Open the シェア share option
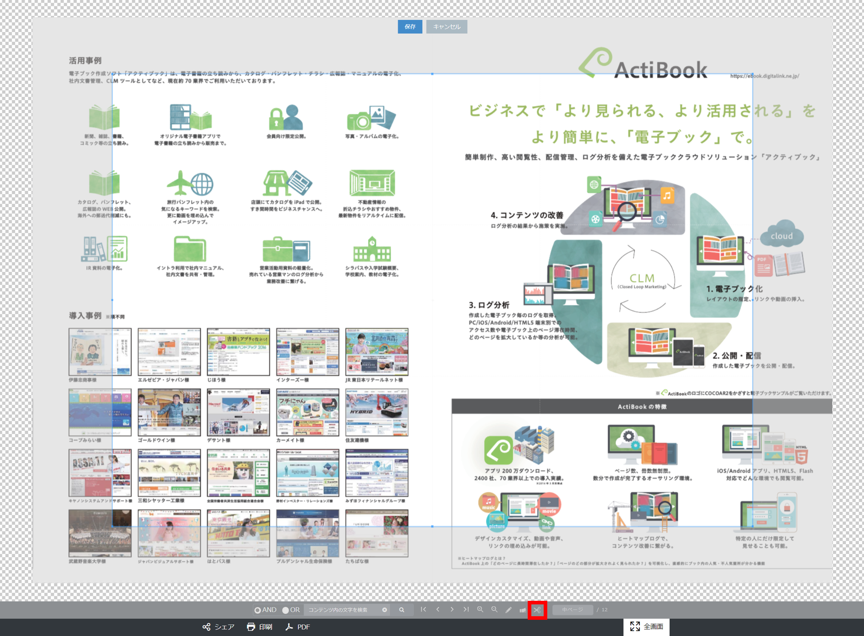The image size is (864, 636). [x=218, y=627]
